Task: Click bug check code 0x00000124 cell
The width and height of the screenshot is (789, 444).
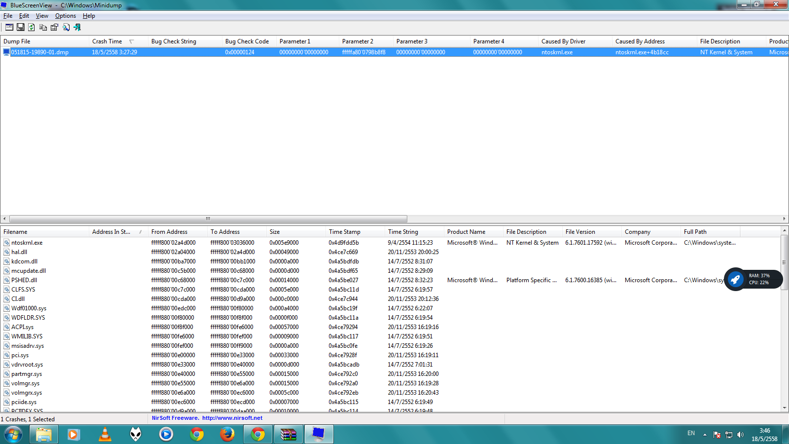Action: 240,52
